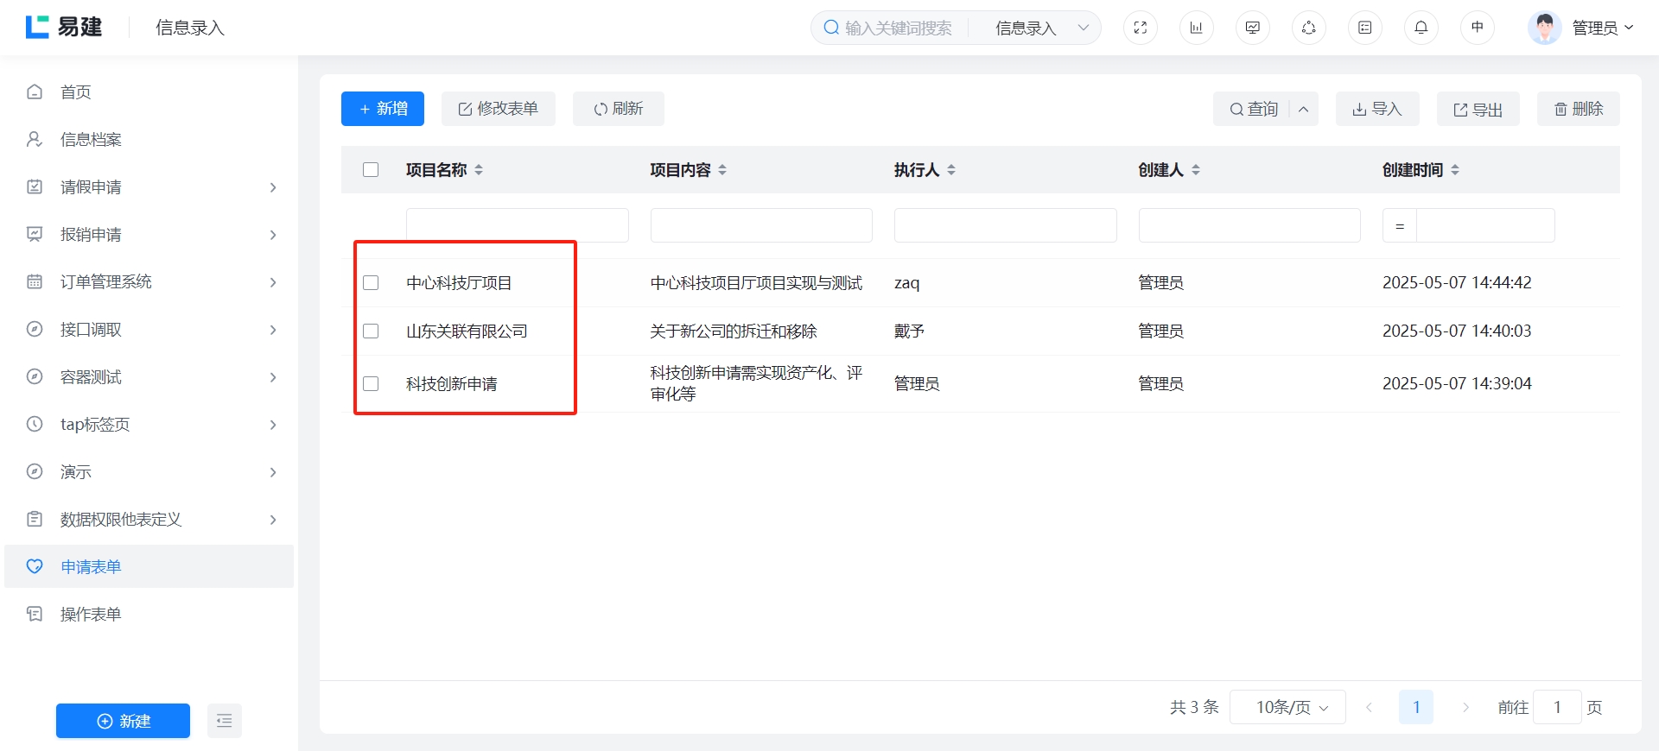Click the executor cell 戴予

[910, 331]
